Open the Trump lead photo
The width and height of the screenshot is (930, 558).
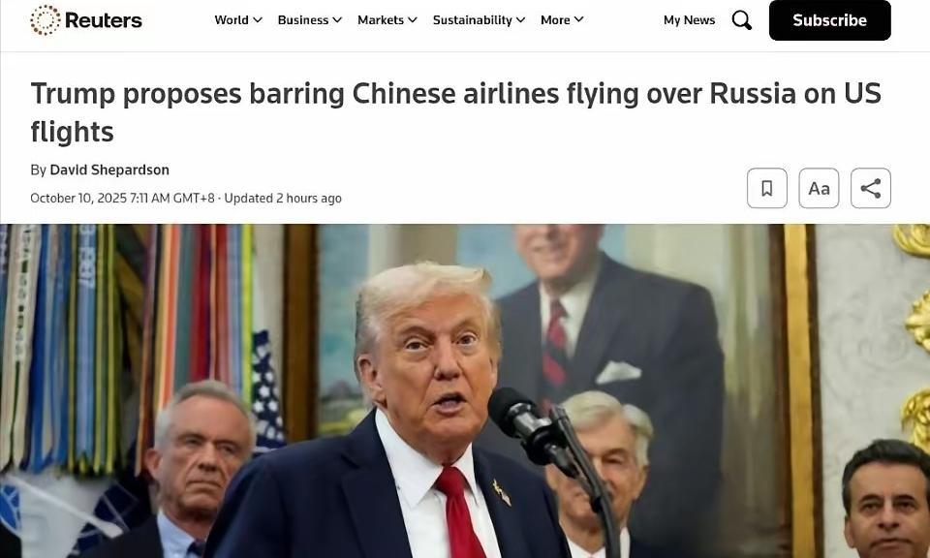[x=465, y=390]
